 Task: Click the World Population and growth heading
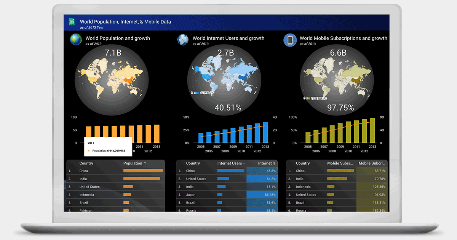[118, 38]
